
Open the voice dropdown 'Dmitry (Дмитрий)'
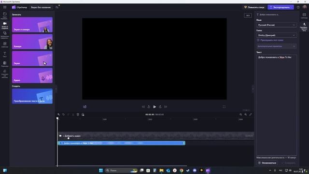coord(277,35)
